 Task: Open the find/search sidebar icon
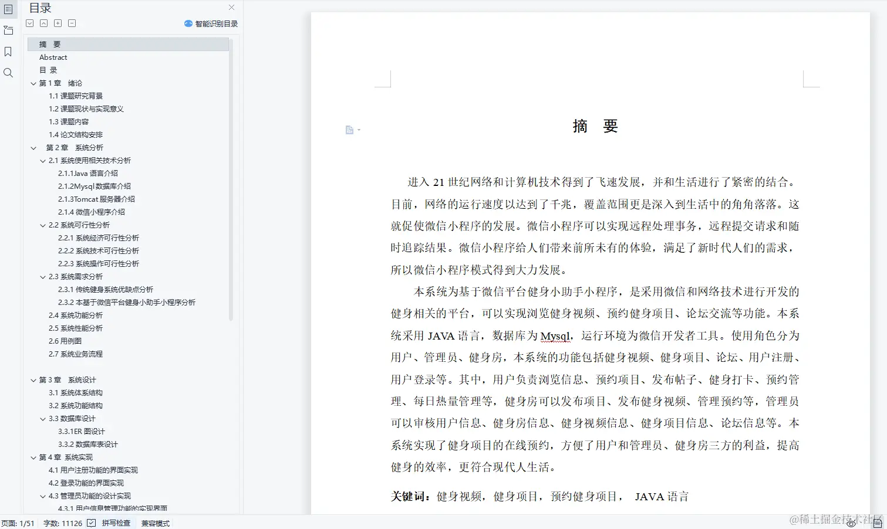pos(8,73)
